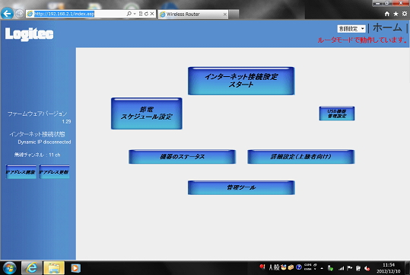Screen dimensions: 410x275
Task: Click the browser forward arrow button
Action: click(x=19, y=14)
